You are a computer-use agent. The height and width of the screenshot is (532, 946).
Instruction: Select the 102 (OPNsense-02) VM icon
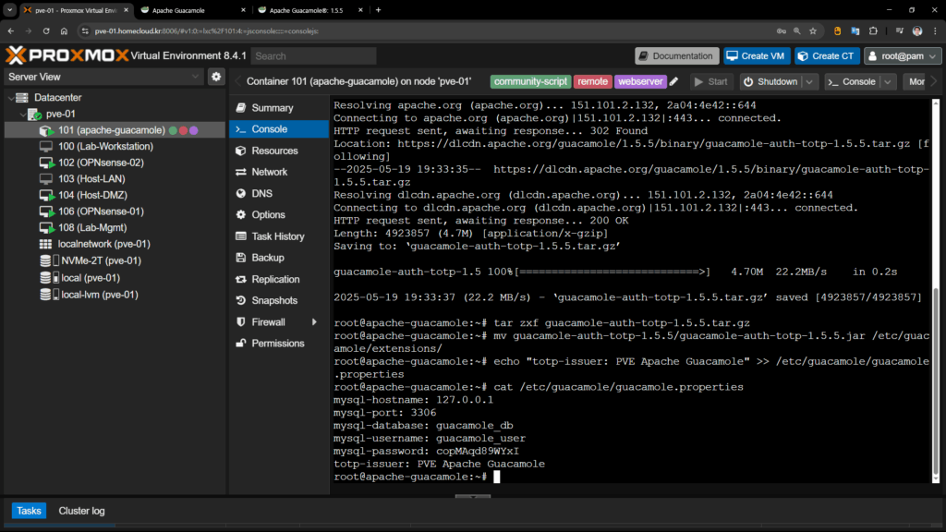(x=45, y=163)
